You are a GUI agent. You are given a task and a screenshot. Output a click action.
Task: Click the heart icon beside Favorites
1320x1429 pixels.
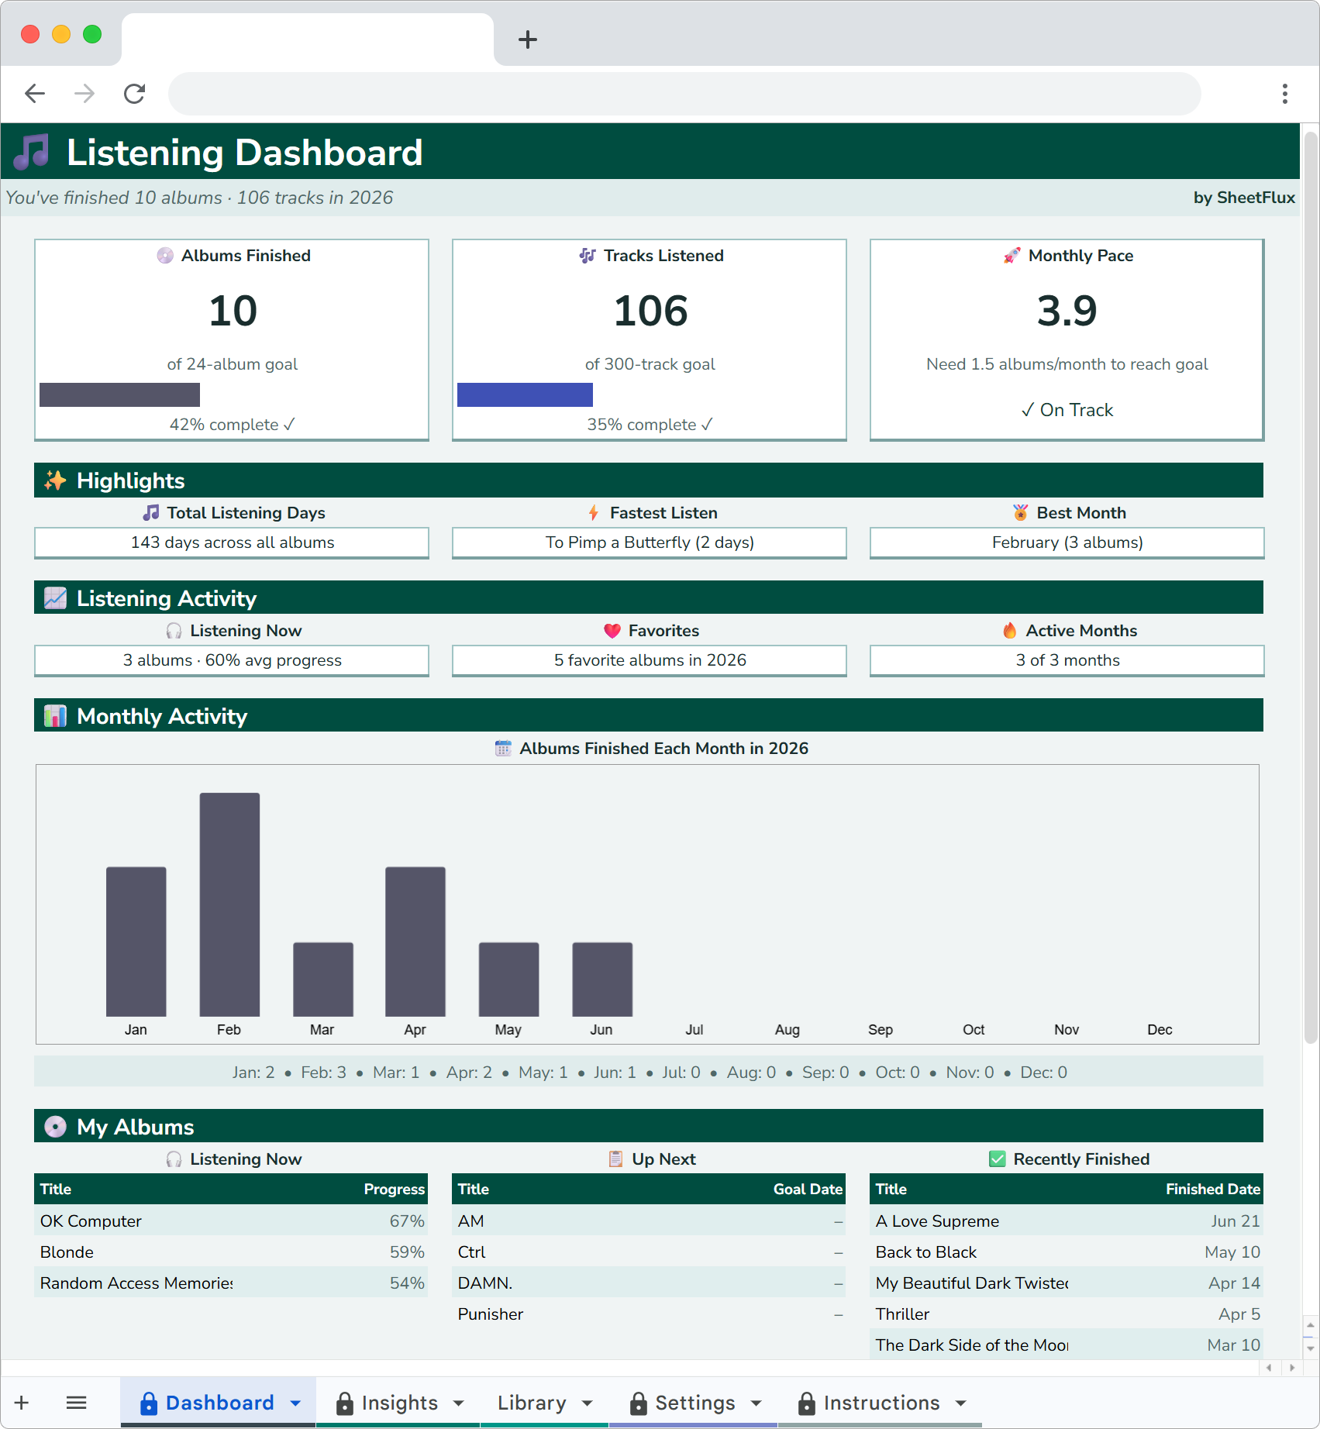612,630
